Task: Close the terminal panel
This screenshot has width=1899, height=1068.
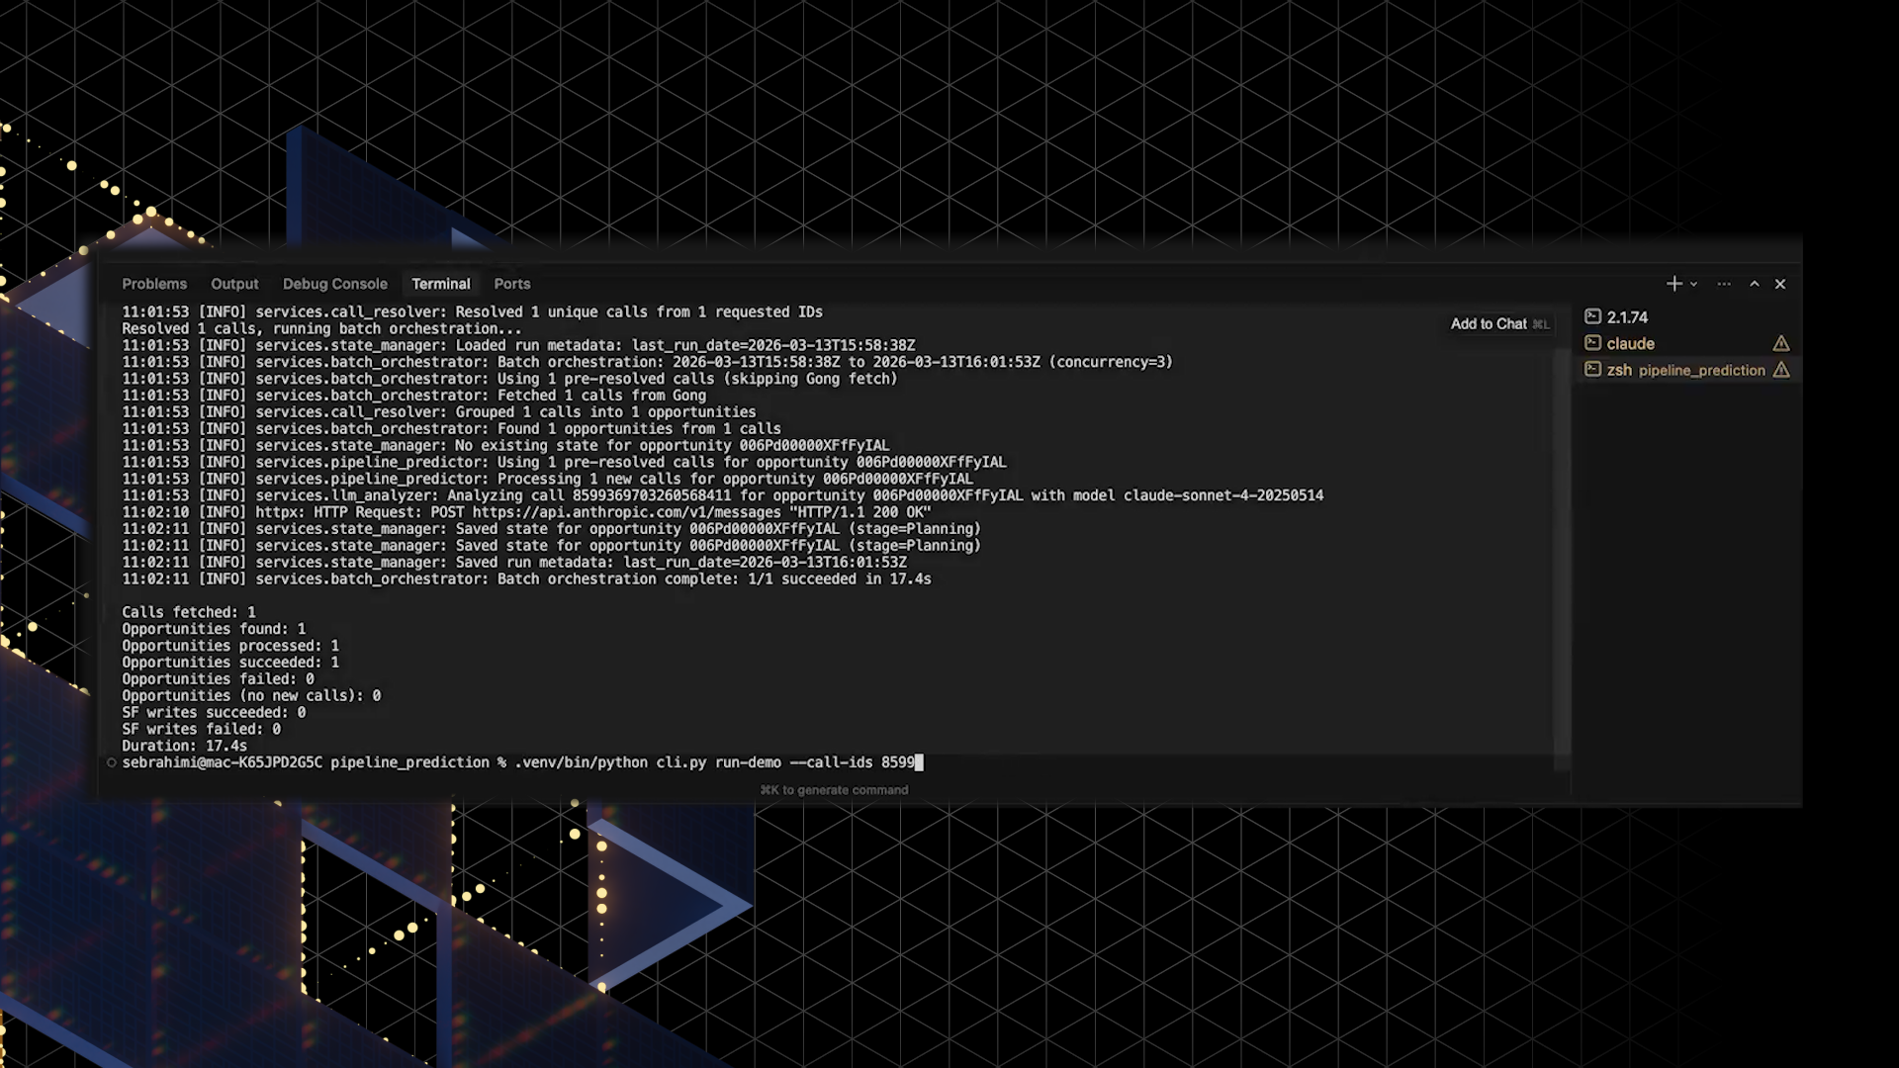Action: 1780,284
